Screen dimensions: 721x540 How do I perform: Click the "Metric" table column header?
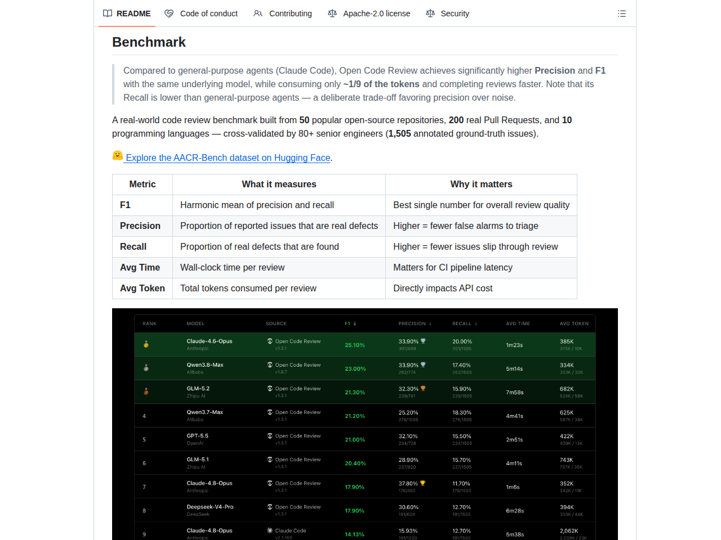pyautogui.click(x=143, y=184)
